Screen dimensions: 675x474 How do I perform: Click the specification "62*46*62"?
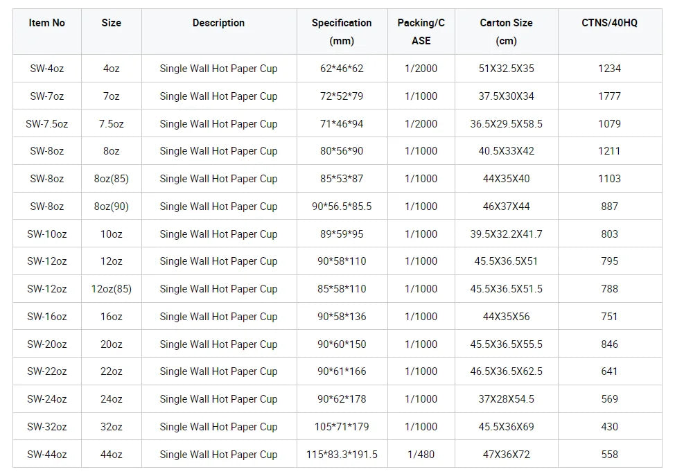(342, 69)
